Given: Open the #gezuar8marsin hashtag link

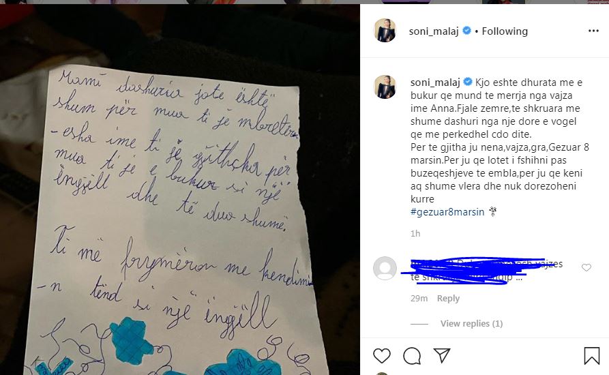Looking at the screenshot, I should pyautogui.click(x=447, y=212).
